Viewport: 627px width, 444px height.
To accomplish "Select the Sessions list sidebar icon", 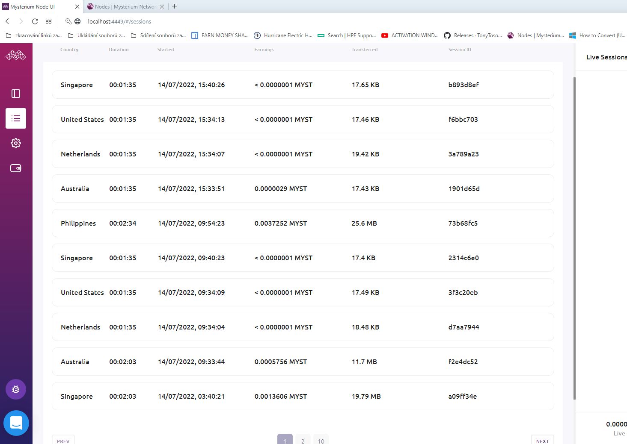I will pyautogui.click(x=16, y=118).
